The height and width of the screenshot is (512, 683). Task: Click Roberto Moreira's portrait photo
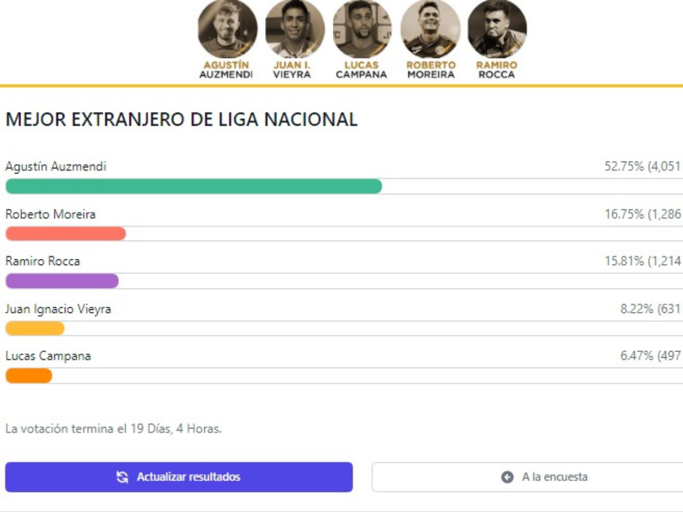430,28
